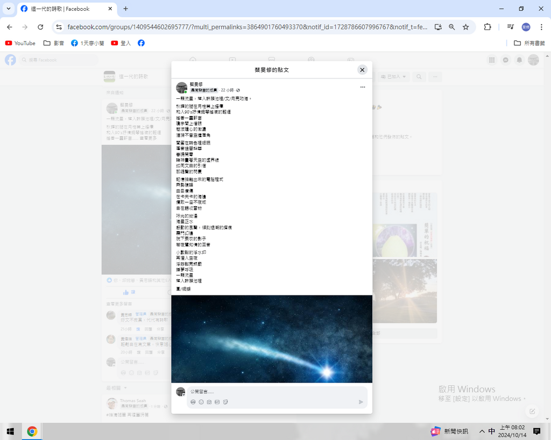This screenshot has height=440, width=551.
Task: Open the YouTube bookmark
Action: point(20,43)
